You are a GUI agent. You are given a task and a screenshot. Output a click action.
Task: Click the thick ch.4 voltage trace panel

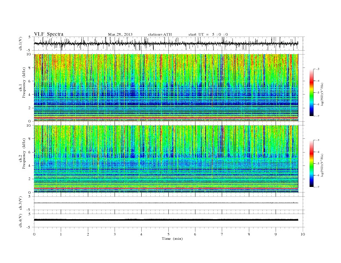(169, 220)
